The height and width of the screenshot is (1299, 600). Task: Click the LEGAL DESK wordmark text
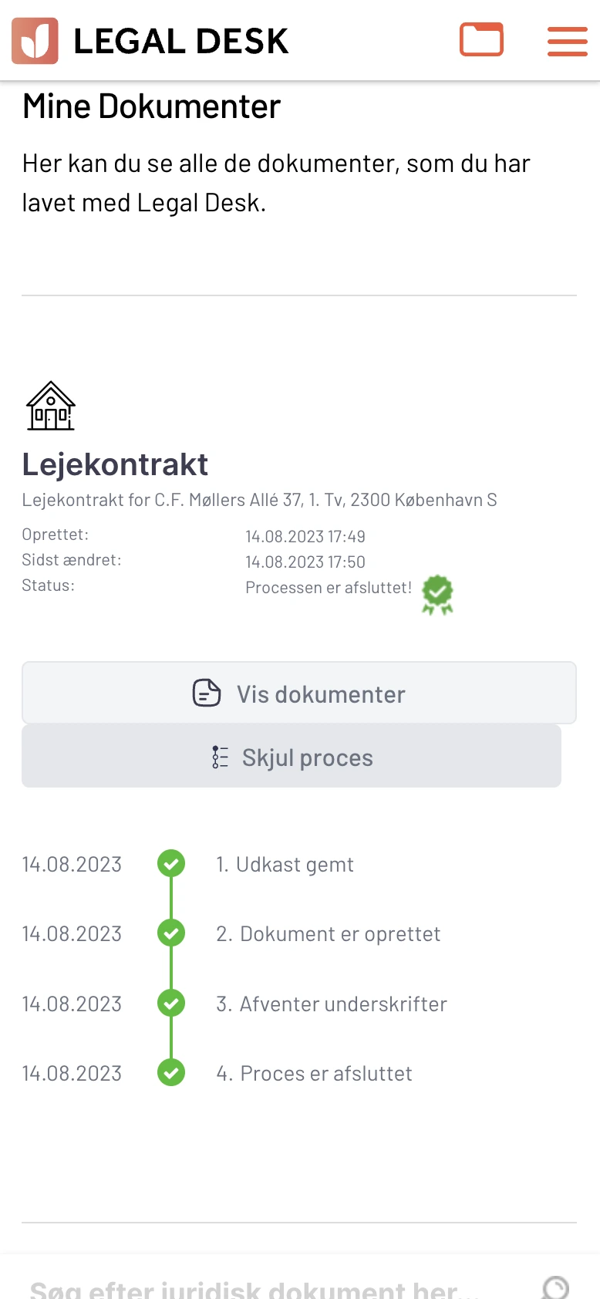click(x=180, y=41)
